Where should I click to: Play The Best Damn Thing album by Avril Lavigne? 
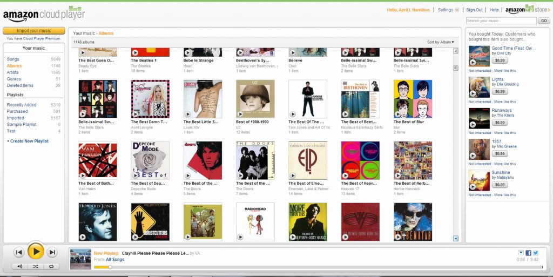point(135,114)
